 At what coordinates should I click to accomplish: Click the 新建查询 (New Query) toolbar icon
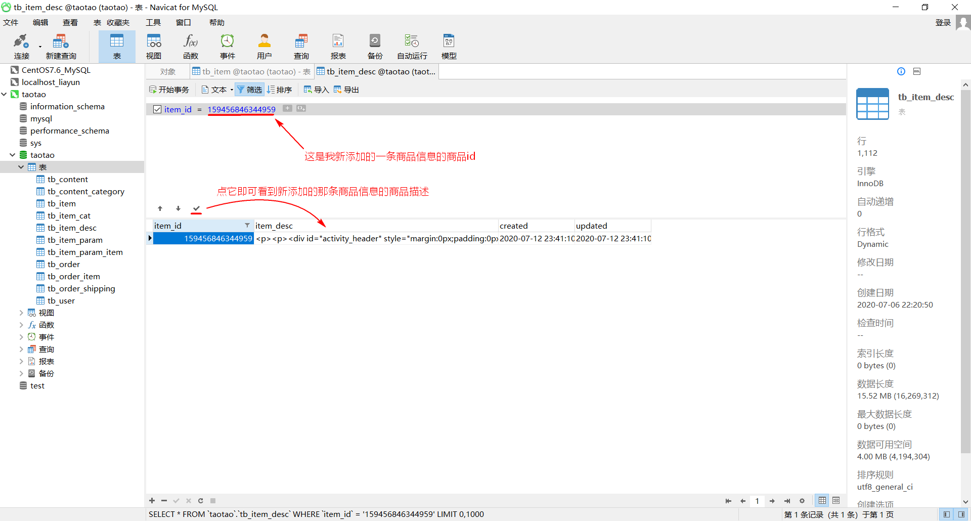[x=61, y=47]
